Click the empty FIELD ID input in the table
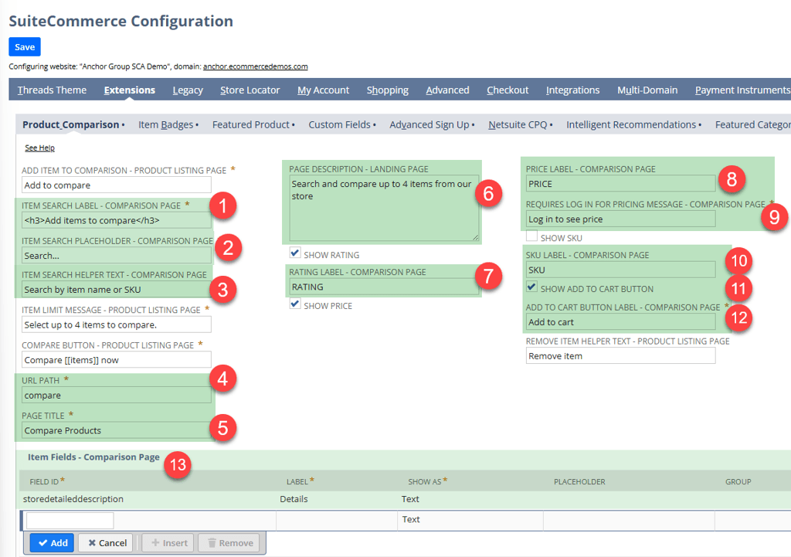The height and width of the screenshot is (557, 791). tap(68, 520)
